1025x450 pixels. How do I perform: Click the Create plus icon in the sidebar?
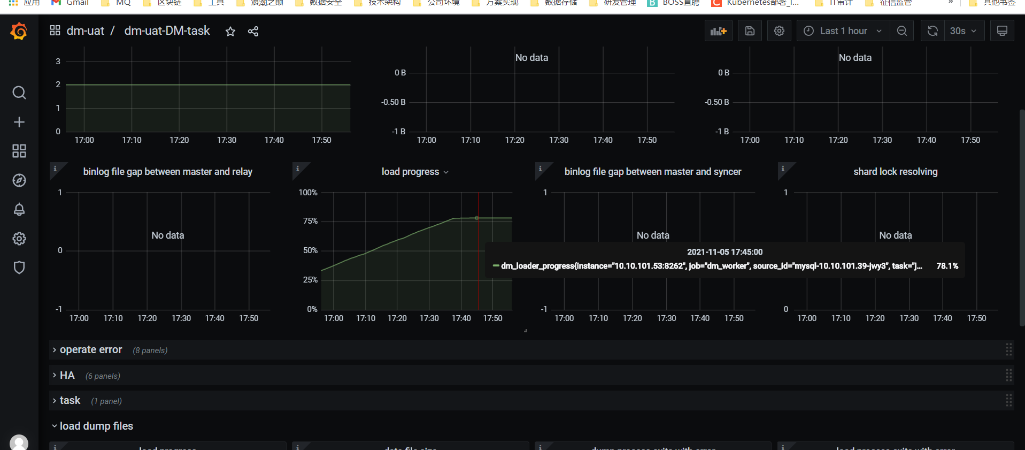click(x=19, y=122)
